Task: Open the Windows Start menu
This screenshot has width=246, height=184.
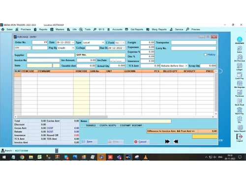Action: (x=4, y=157)
